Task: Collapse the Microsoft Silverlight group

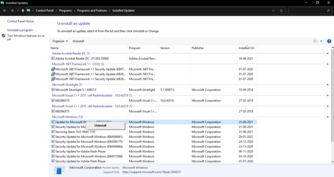Action: pyautogui.click(x=328, y=85)
